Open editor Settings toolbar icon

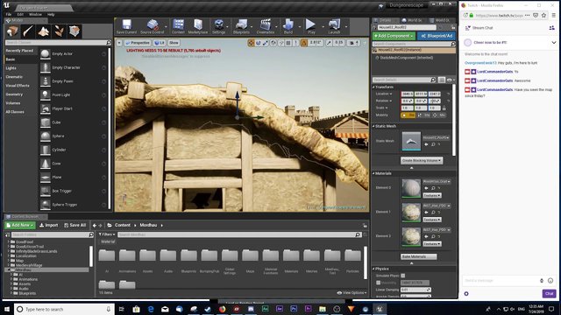tap(218, 26)
